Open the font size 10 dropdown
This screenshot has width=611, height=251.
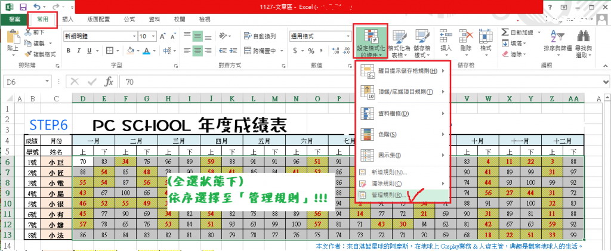pos(153,36)
